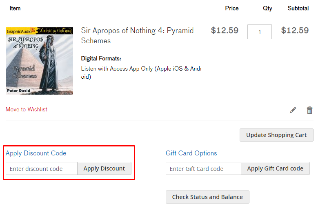Click the pencil edit item icon
This screenshot has height=217, width=327.
click(x=293, y=110)
